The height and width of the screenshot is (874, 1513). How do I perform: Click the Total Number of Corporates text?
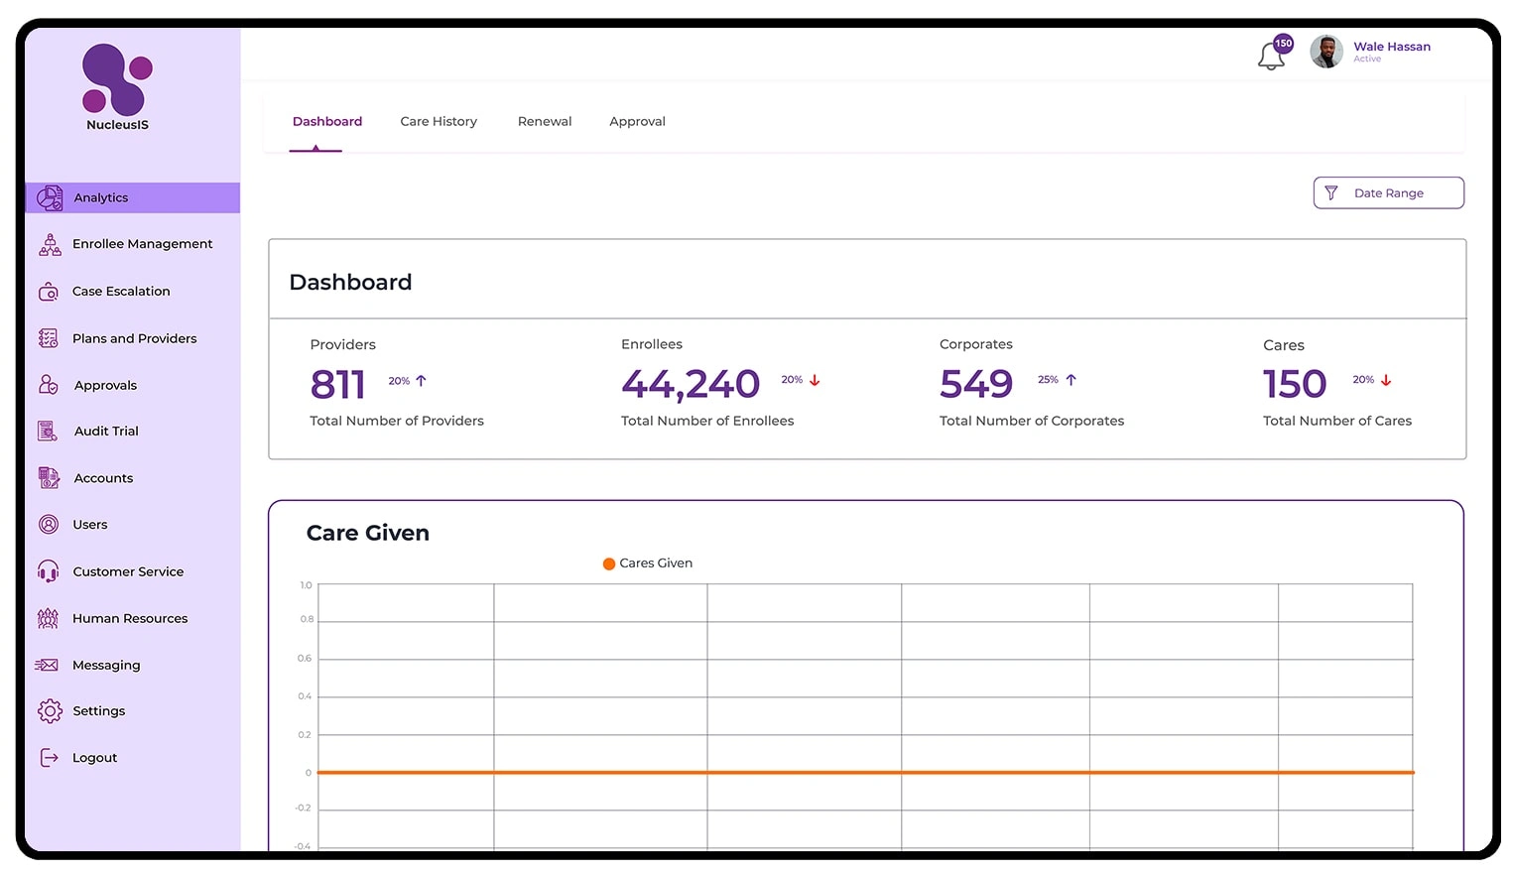point(1032,421)
